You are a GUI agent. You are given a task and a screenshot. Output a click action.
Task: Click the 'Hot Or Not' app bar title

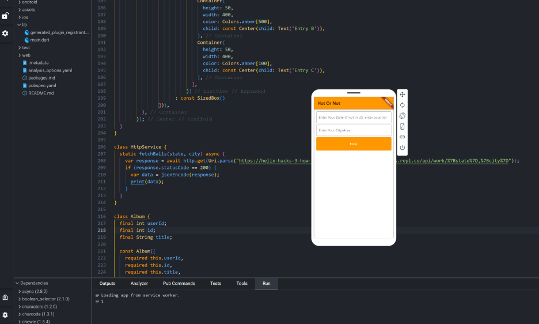(x=329, y=103)
